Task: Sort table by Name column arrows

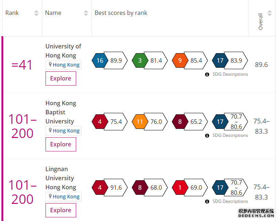Action: [86, 13]
